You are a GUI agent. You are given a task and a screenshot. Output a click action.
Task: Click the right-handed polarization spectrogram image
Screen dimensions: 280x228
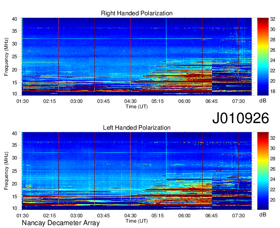137,57
